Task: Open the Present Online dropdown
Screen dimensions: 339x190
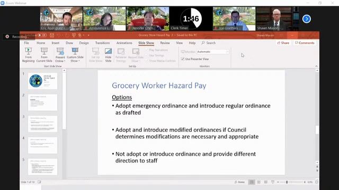Action: pos(60,55)
